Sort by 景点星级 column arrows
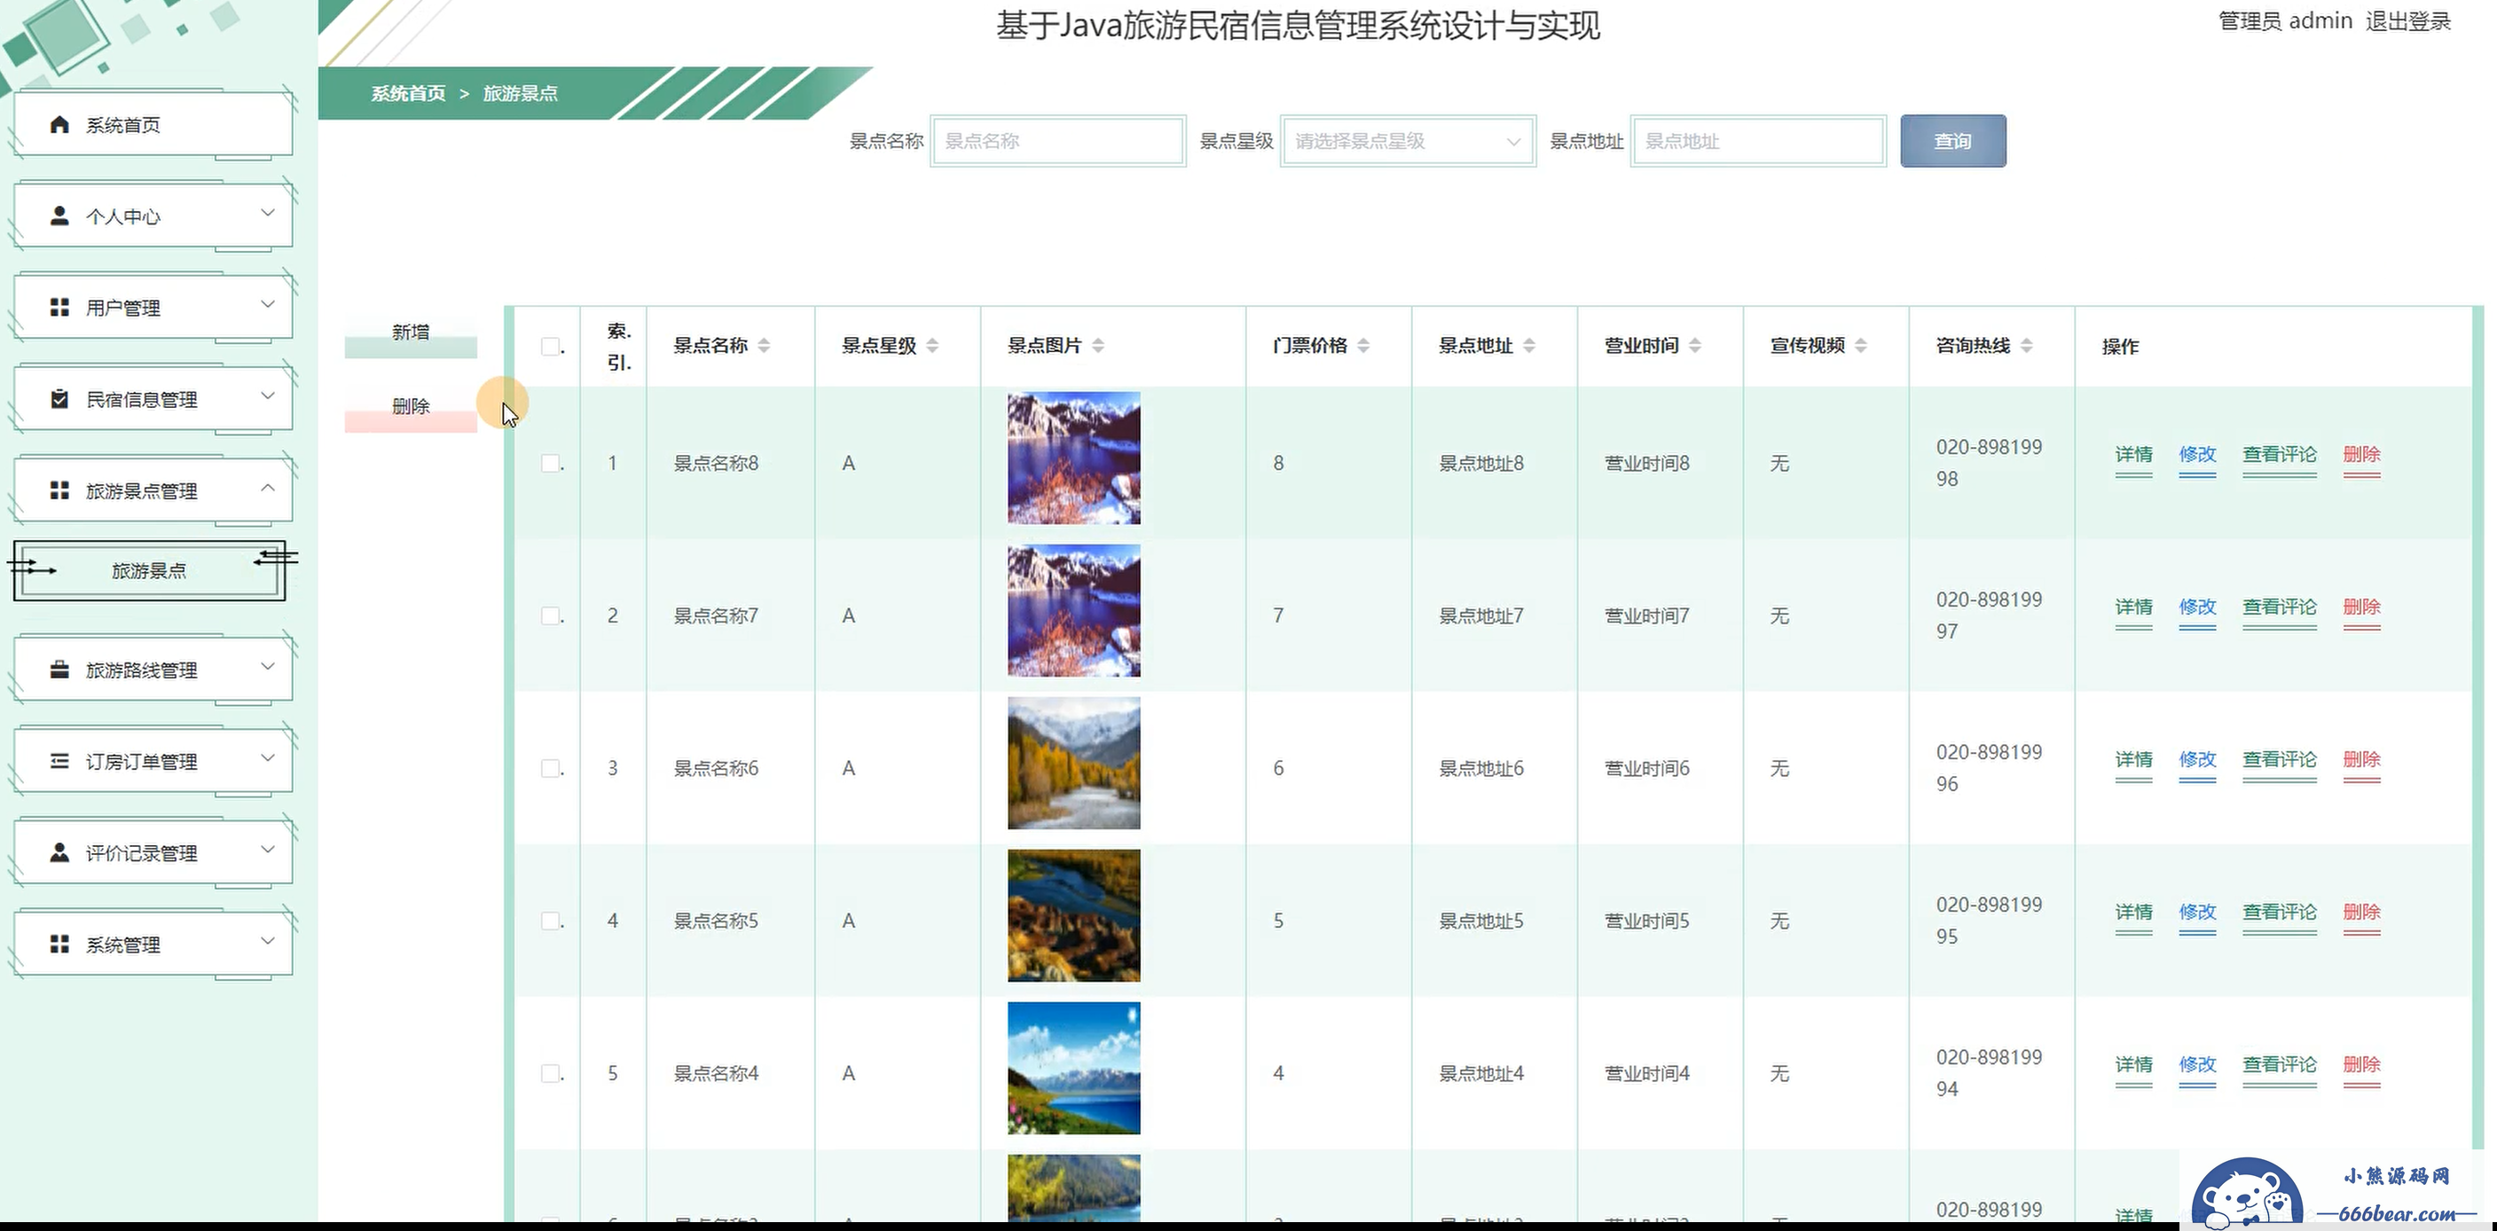 [932, 346]
